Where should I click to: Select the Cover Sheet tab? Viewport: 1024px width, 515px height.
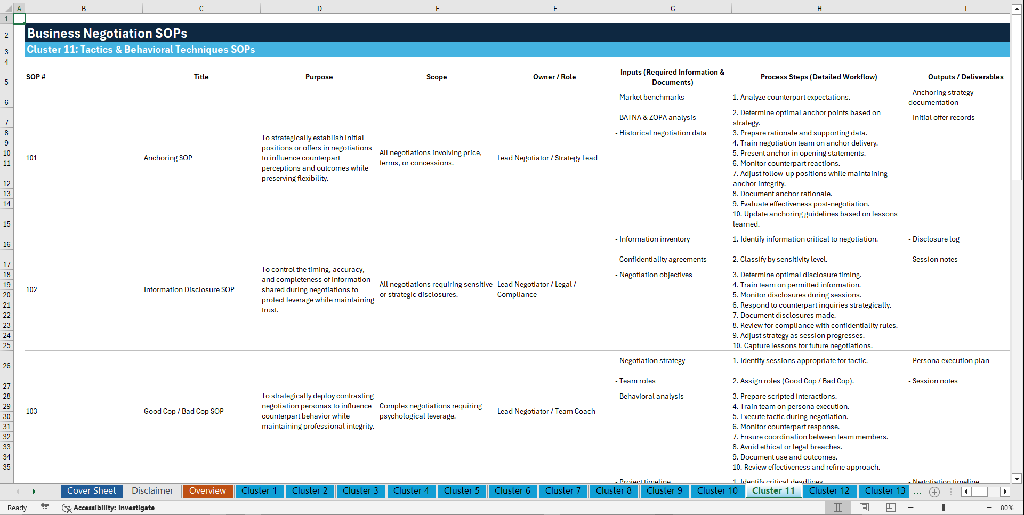point(91,491)
